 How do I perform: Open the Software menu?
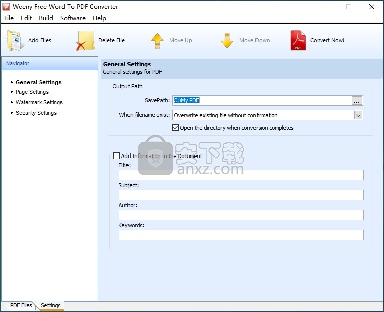point(73,18)
